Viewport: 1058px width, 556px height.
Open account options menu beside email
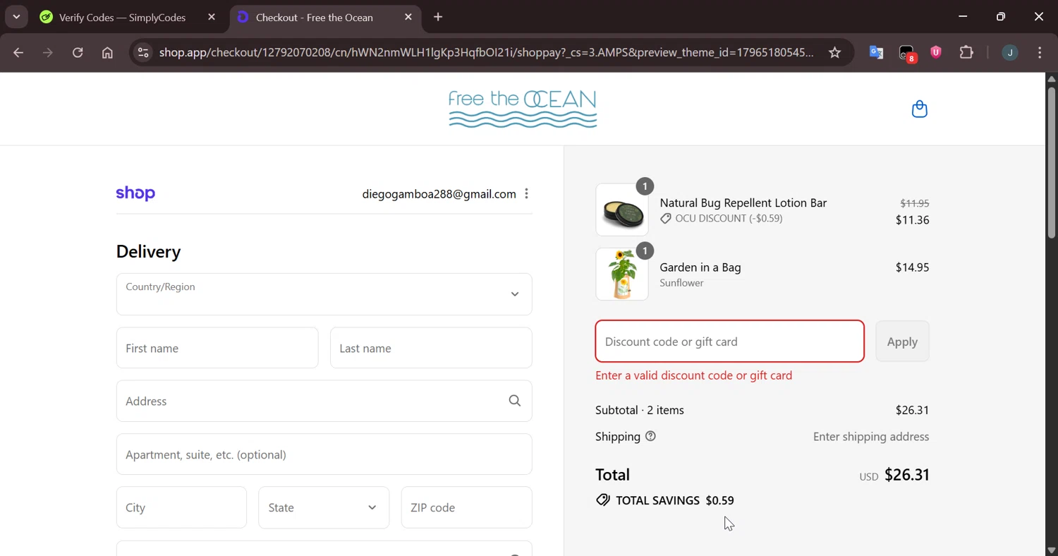pyautogui.click(x=526, y=194)
